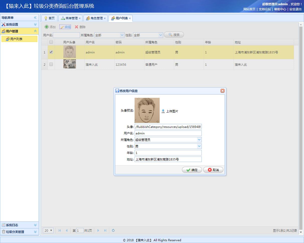
Task: Check the 猿来入此 user row checkbox
Action: pyautogui.click(x=51, y=64)
